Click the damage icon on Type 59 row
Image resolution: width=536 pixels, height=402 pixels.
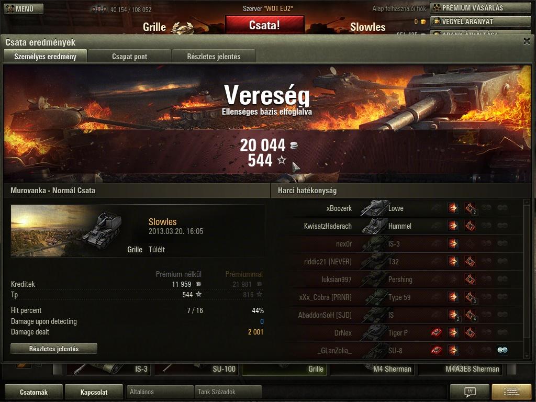[453, 297]
